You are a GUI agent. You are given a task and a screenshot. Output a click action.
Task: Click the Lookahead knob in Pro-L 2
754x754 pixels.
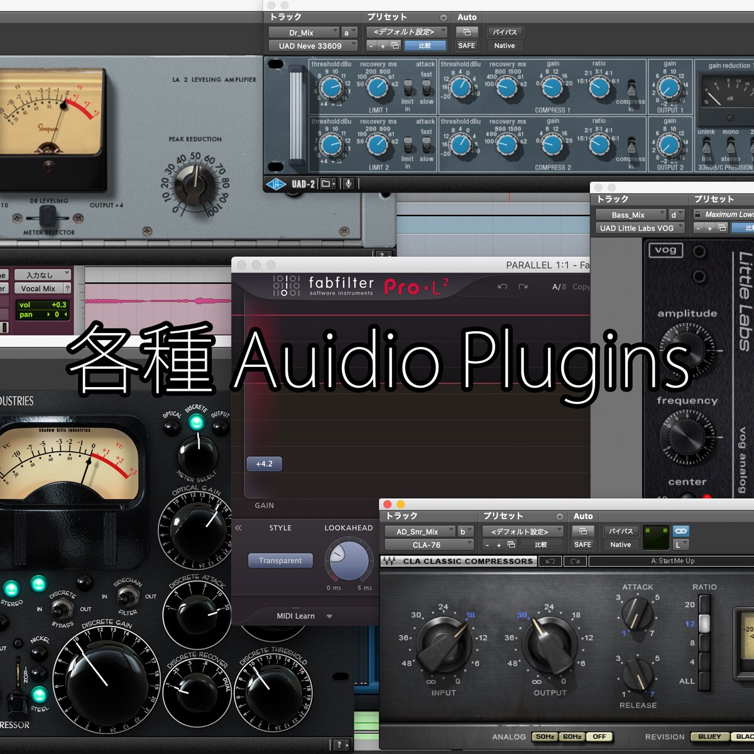coord(349,560)
